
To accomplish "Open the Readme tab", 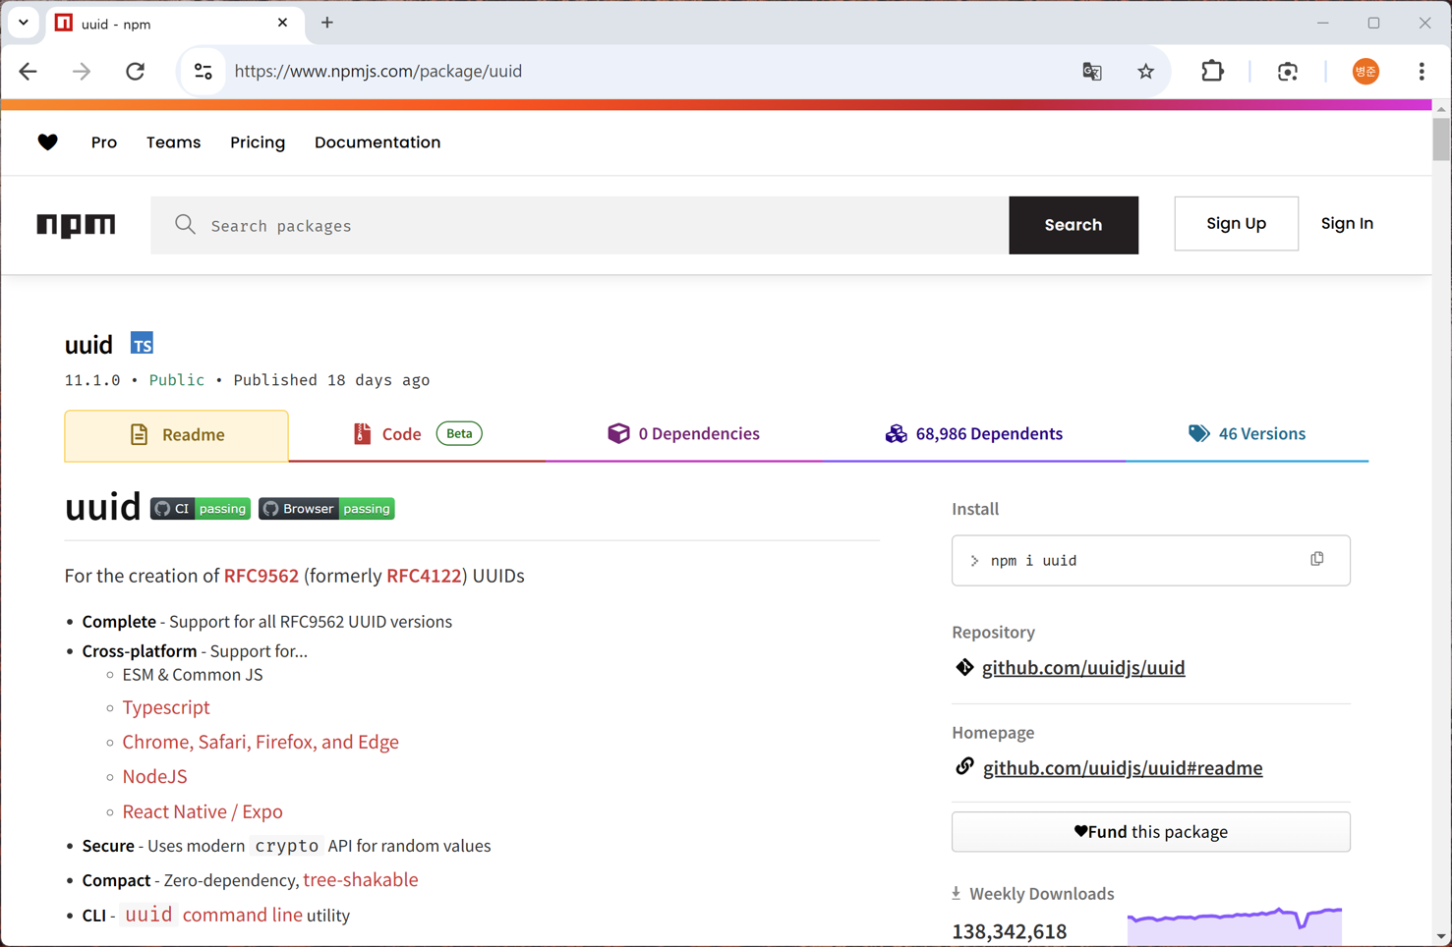I will coord(177,435).
